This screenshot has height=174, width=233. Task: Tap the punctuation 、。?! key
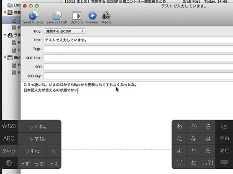tap(208, 163)
